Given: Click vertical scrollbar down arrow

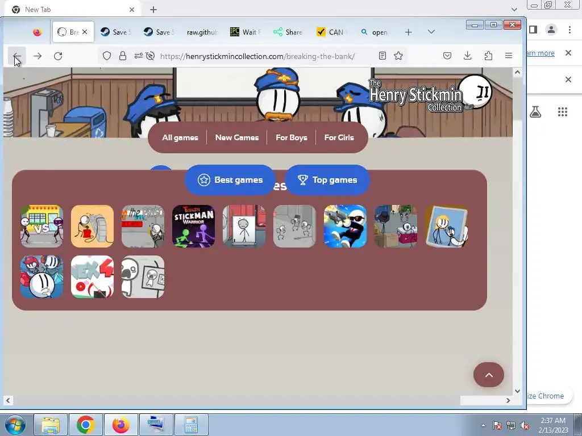Looking at the screenshot, I should click(517, 391).
